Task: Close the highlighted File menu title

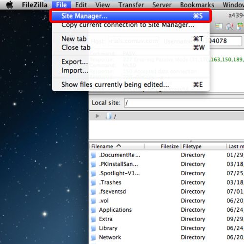Action: pyautogui.click(x=61, y=5)
